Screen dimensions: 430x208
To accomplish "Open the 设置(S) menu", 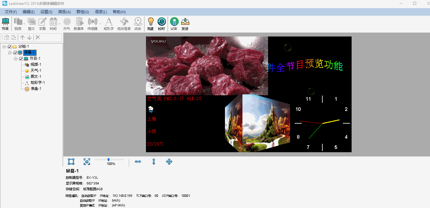I will pos(46,11).
